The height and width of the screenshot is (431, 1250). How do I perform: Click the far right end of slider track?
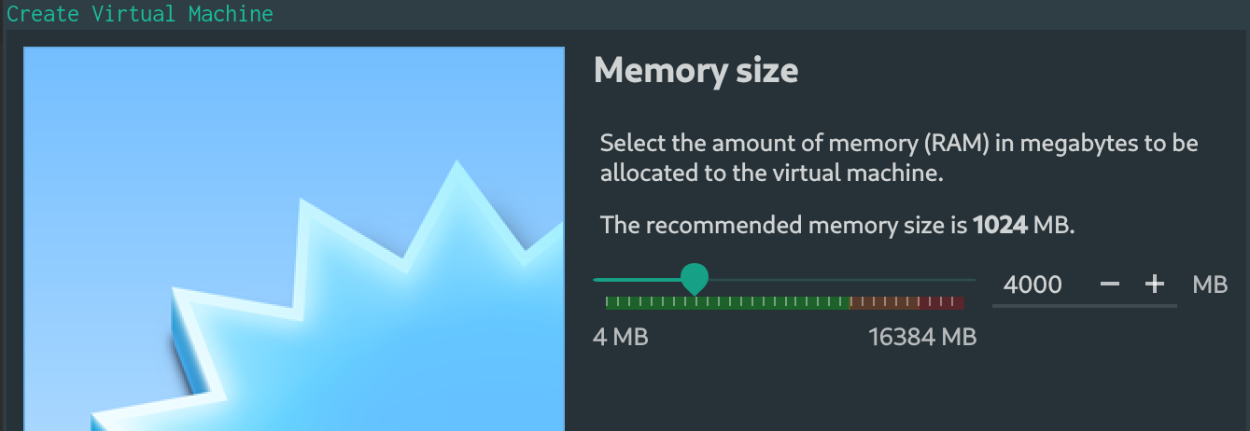click(x=972, y=279)
